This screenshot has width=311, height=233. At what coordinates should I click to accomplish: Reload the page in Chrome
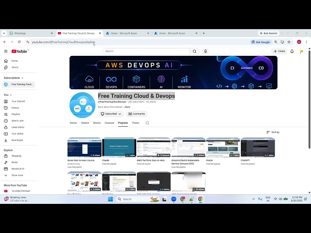[x=19, y=42]
